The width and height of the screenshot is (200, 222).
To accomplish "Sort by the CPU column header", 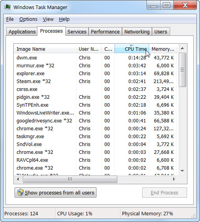I will coord(108,49).
